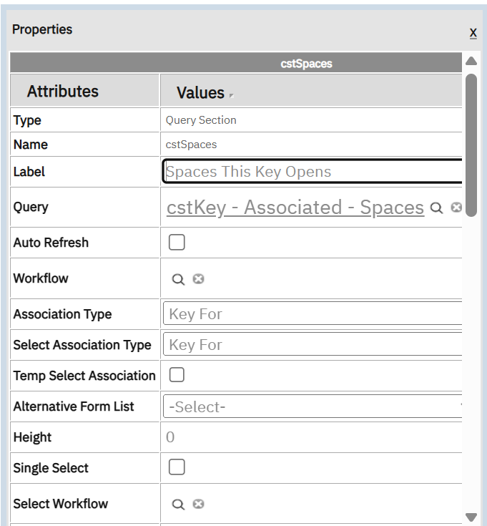Click the 'Name' attribute label
This screenshot has width=487, height=526.
tap(31, 145)
